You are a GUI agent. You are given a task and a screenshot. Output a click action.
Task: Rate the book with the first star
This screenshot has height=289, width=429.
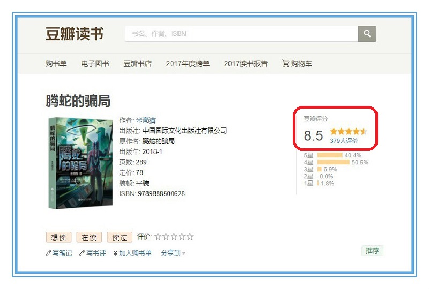[x=158, y=237]
